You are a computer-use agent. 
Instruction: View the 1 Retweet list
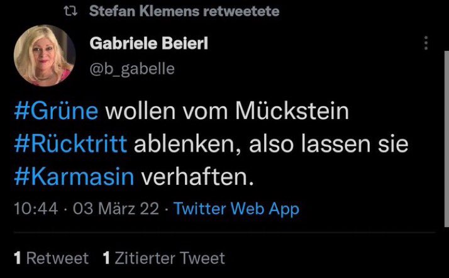(52, 258)
